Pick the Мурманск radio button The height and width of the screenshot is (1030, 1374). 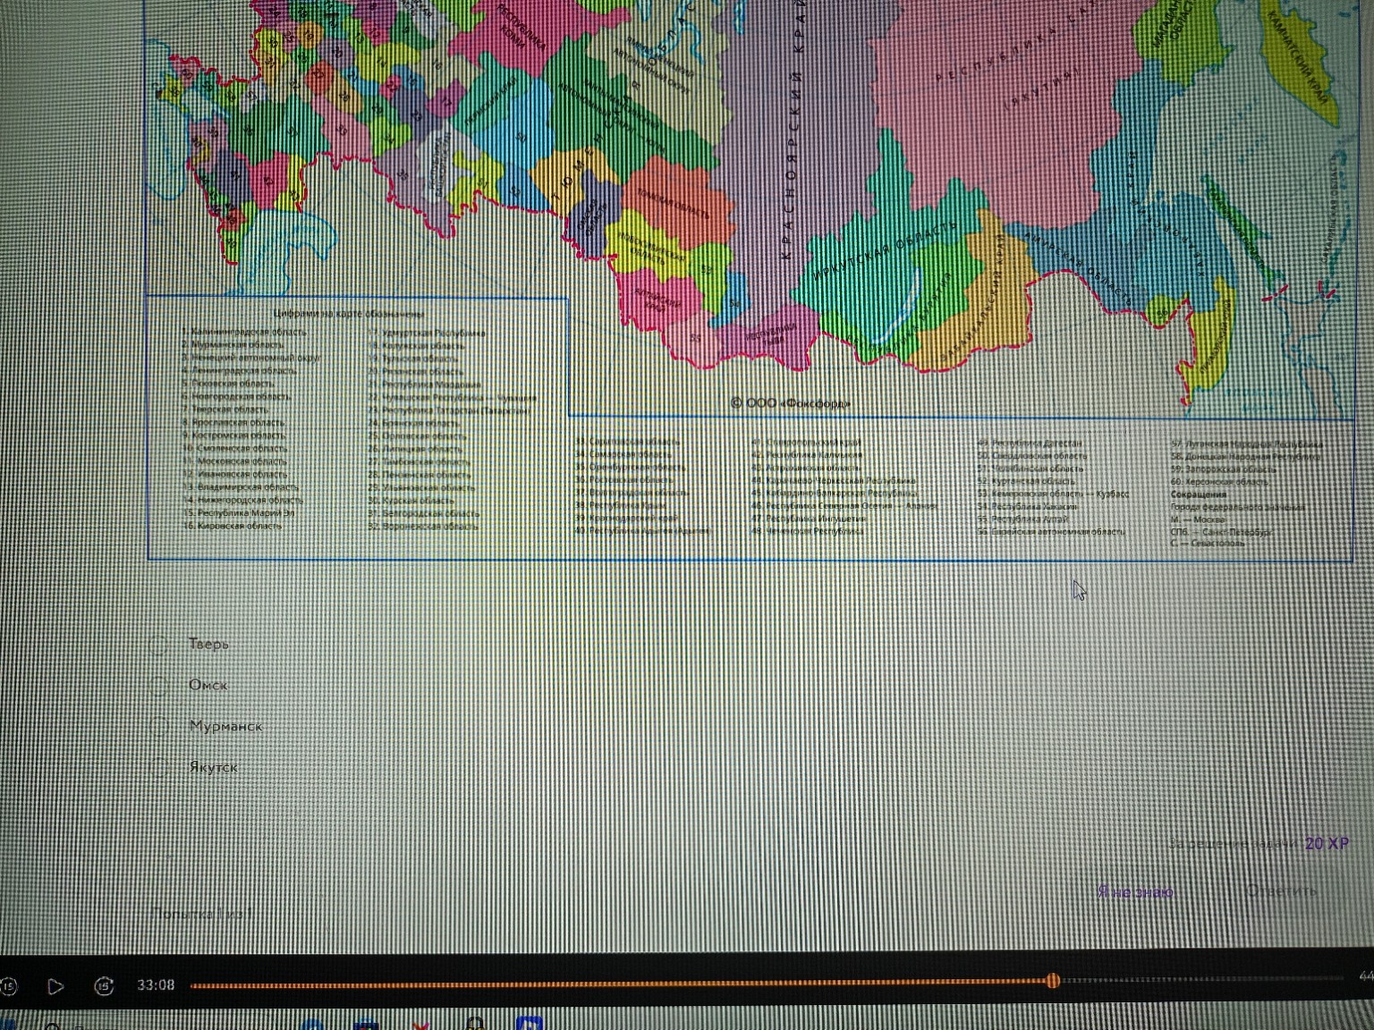tap(160, 727)
